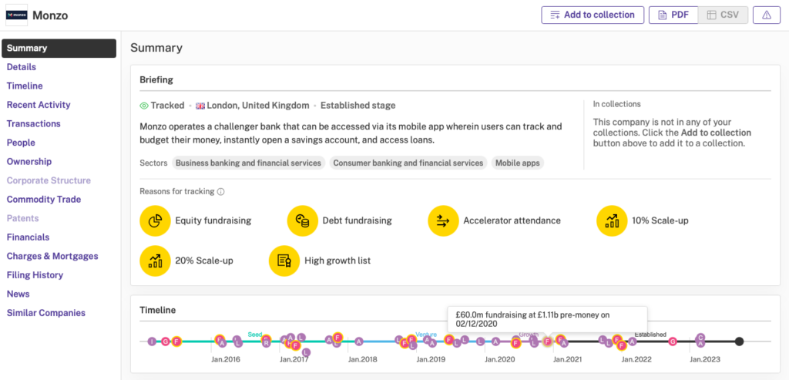Click the Monzo company logo
789x380 pixels.
coord(16,15)
